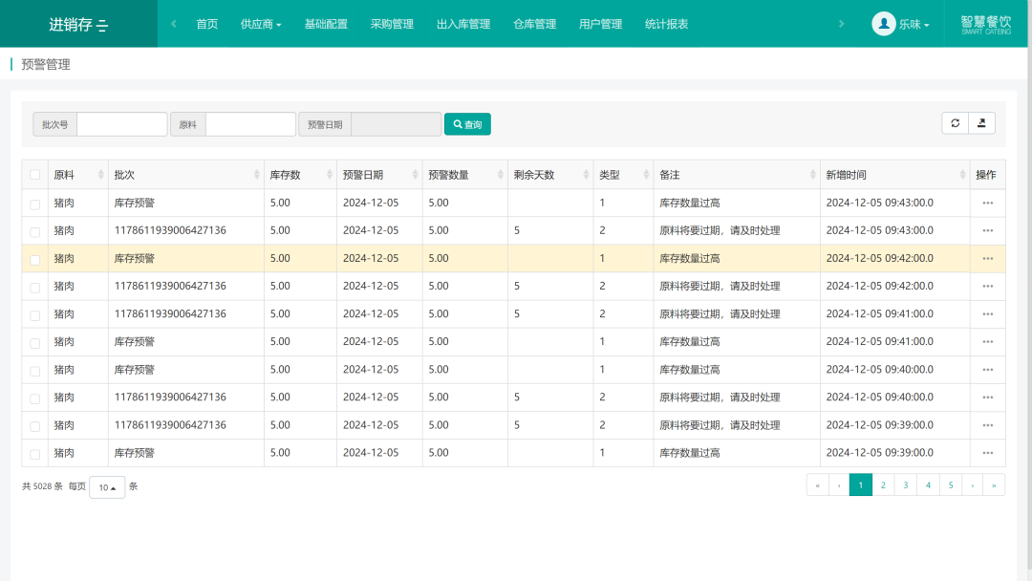Open the per-page count dropdown showing 10
Screen dimensions: 1032x581
coord(107,487)
